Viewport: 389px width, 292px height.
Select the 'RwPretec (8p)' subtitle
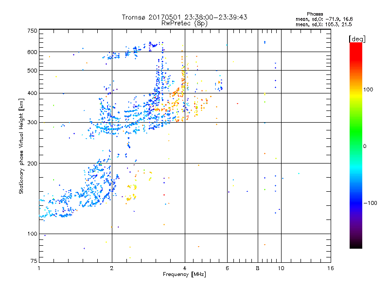184,23
